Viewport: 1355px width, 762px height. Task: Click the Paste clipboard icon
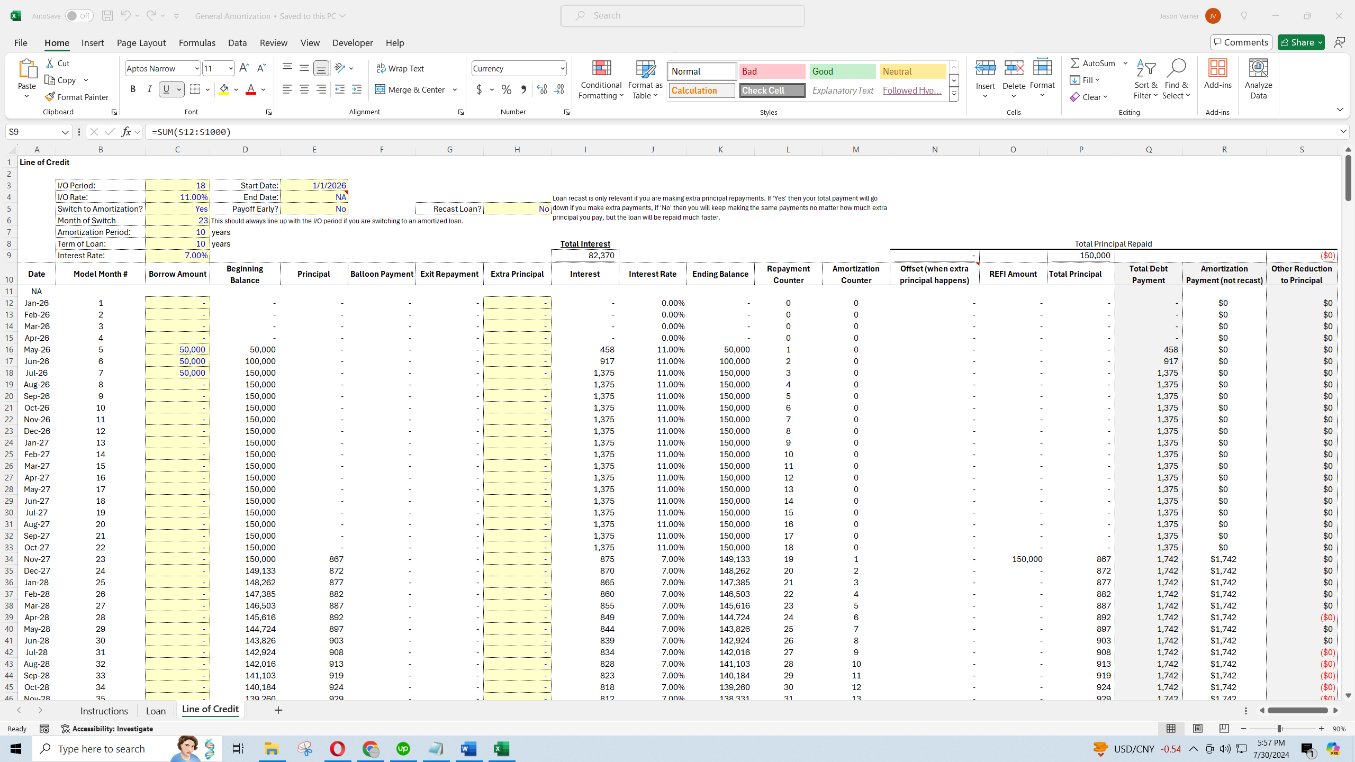coord(27,69)
